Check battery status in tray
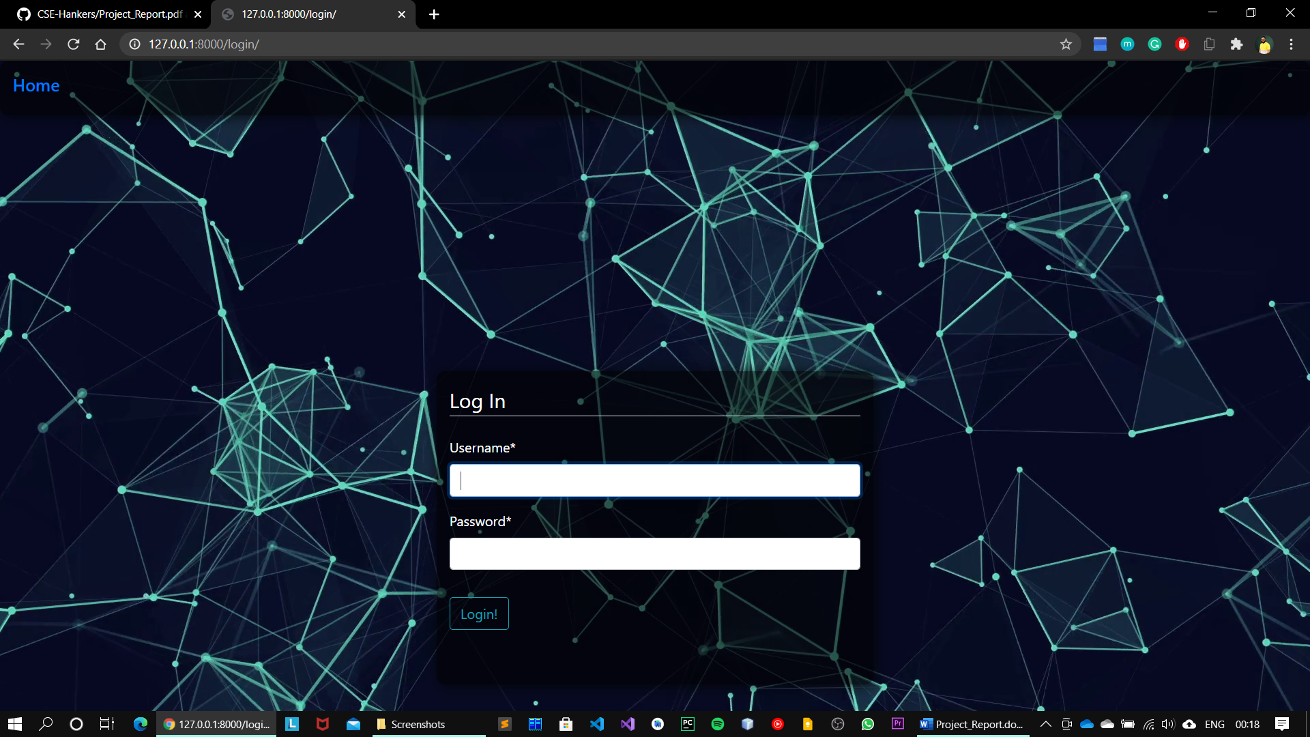Screen dimensions: 1310x737 1128,724
